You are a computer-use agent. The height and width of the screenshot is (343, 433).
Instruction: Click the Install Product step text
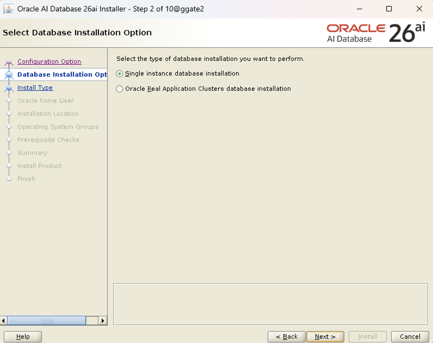click(x=40, y=166)
